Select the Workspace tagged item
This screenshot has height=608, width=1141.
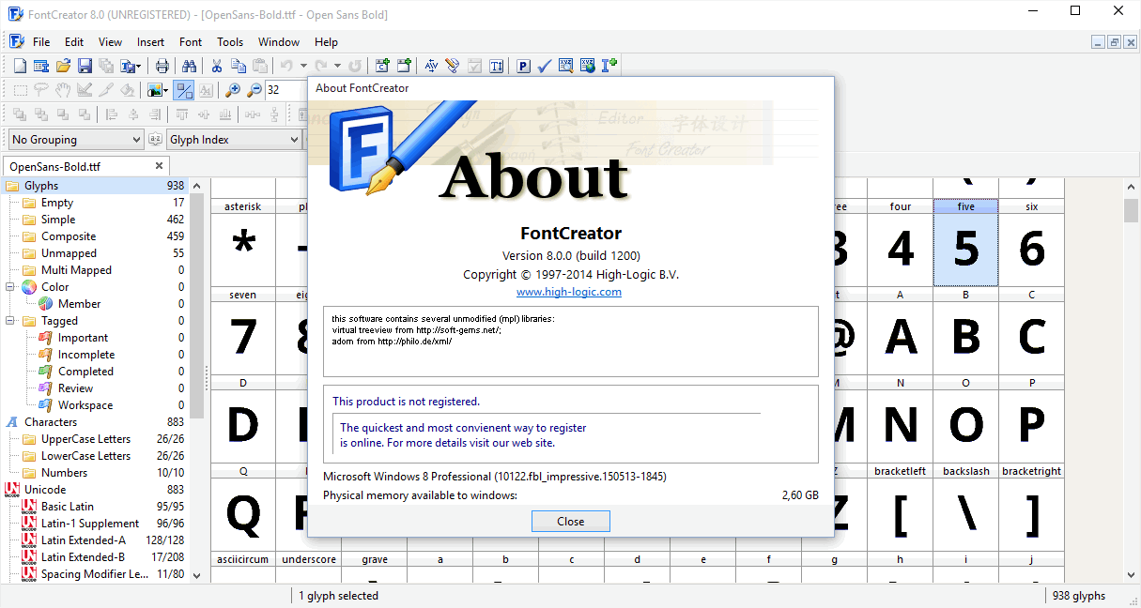click(85, 405)
